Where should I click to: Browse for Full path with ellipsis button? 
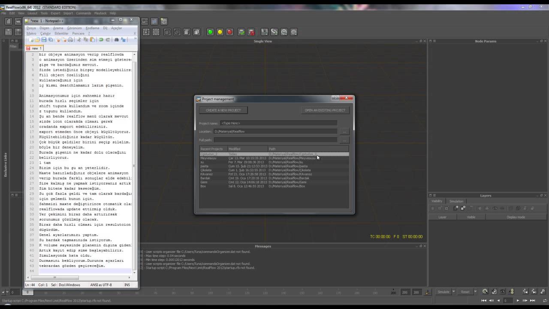pyautogui.click(x=344, y=140)
